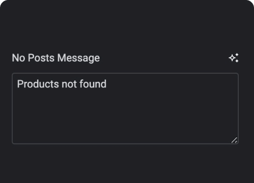Click the blank center of the message textarea
This screenshot has width=254, height=183.
tap(125, 112)
